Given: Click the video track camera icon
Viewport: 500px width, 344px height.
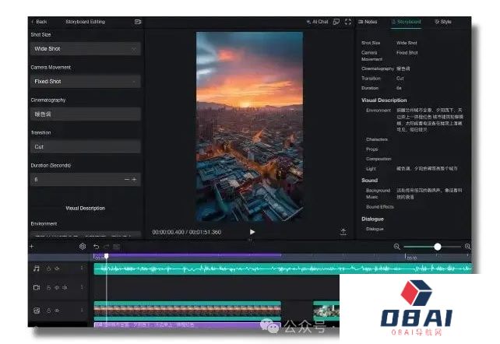Looking at the screenshot, I should (37, 287).
